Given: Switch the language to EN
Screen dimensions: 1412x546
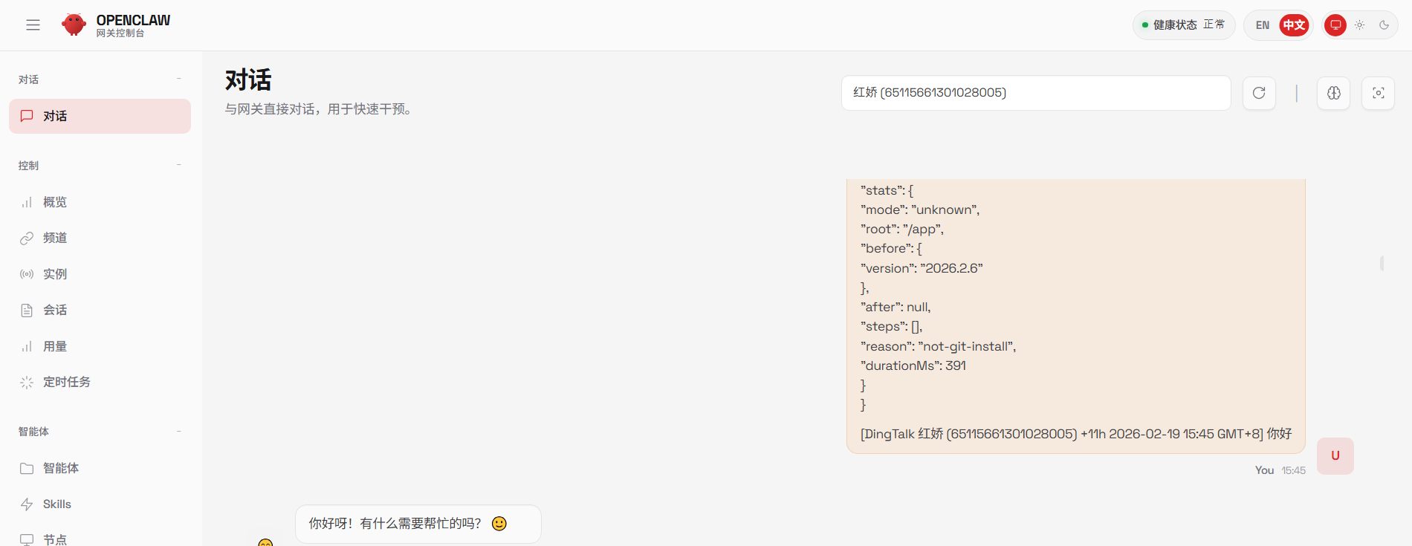Looking at the screenshot, I should click(x=1263, y=25).
